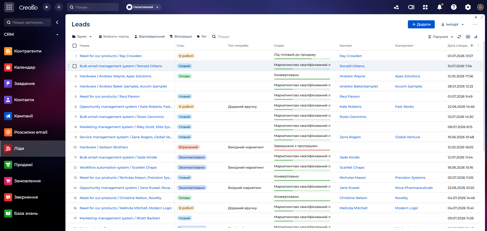Screen dimensions: 487x231
Task: Open the system designer gear icon
Action: coord(468,7)
